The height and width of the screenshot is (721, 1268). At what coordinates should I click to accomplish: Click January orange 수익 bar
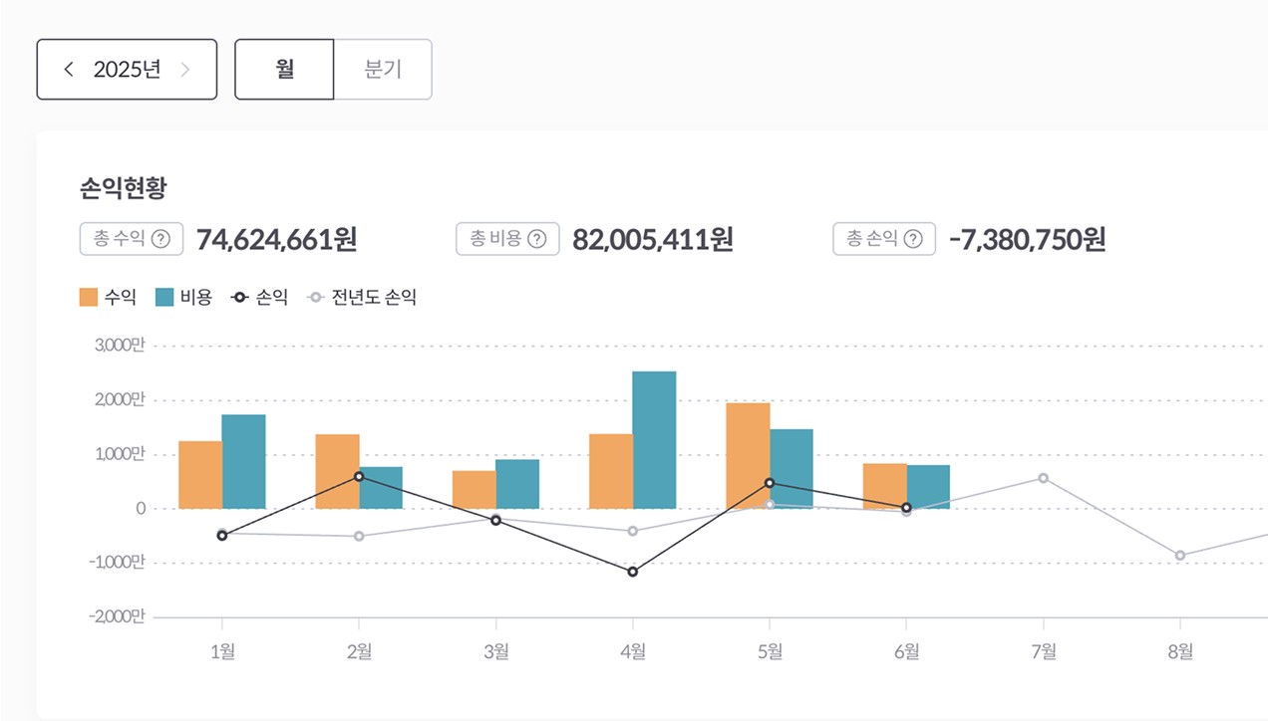coord(200,475)
